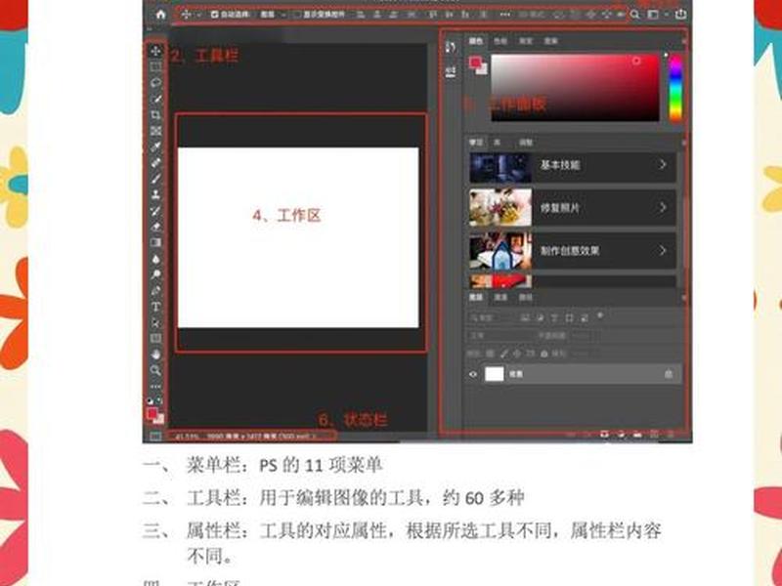Viewport: 782px width, 586px height.
Task: Toggle the layer filtering switch
Action: pyautogui.click(x=600, y=315)
